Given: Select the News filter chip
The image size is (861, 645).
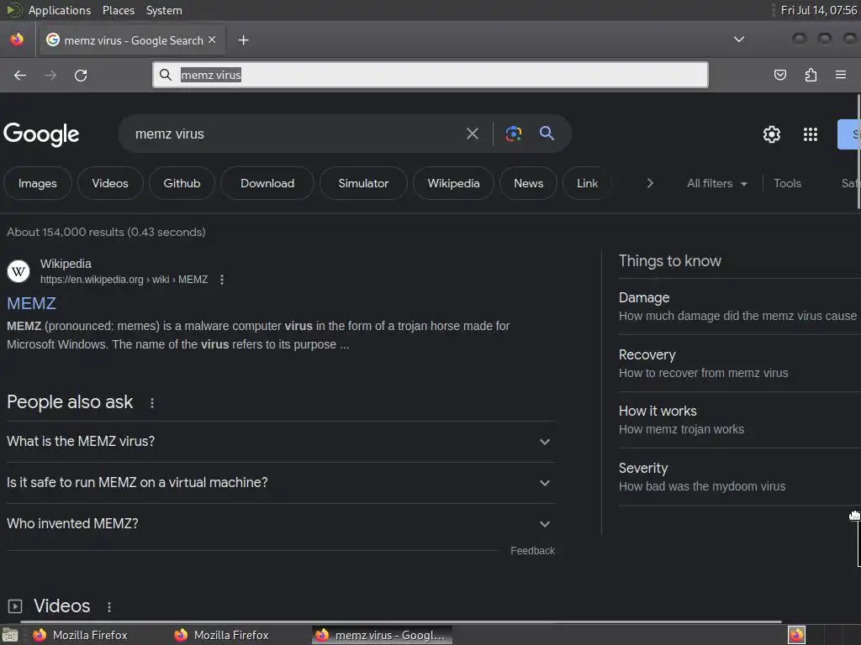Looking at the screenshot, I should tap(528, 183).
